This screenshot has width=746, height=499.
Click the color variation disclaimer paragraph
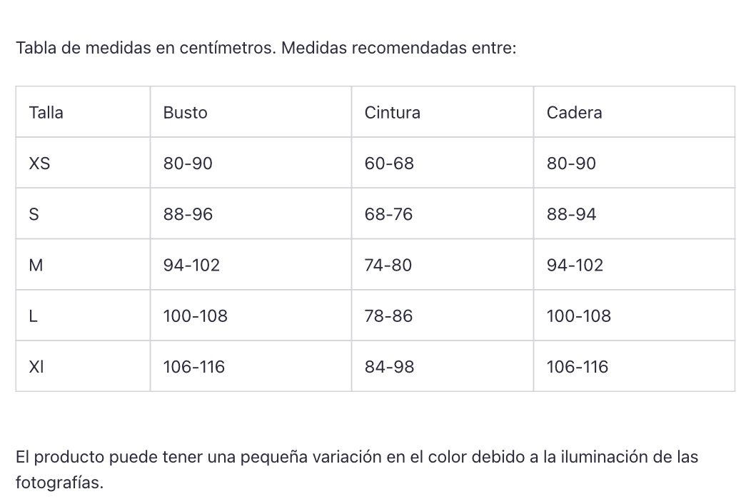pos(357,457)
